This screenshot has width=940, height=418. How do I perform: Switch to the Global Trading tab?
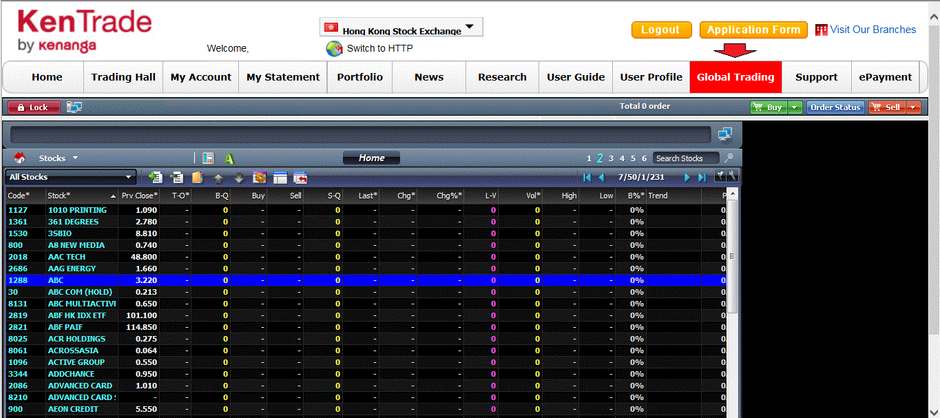735,77
